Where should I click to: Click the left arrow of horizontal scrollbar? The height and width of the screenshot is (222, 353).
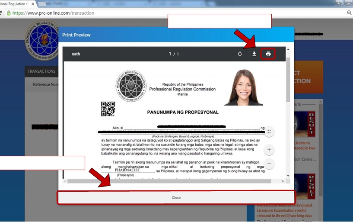(x=65, y=181)
